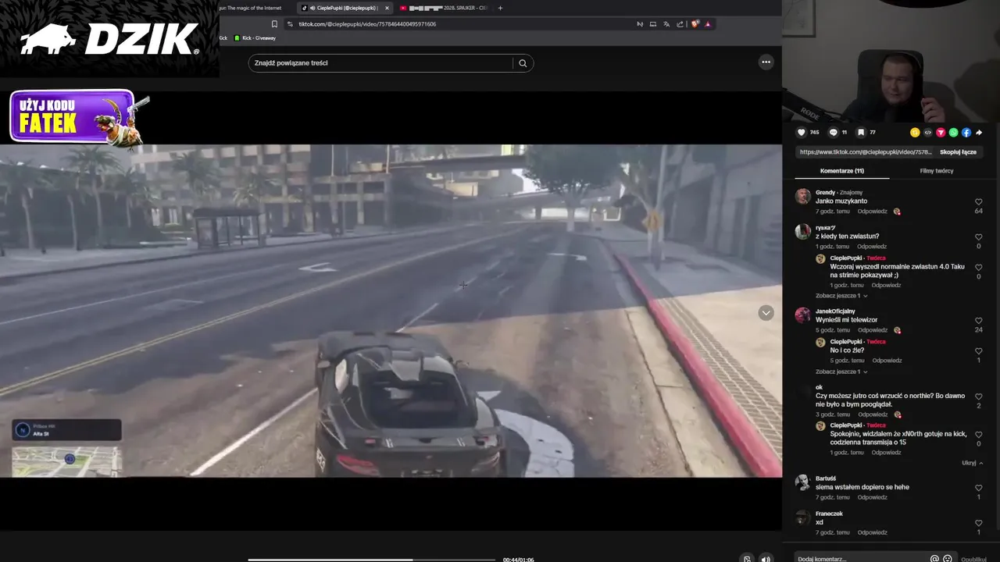Seek video using progress bar
Image resolution: width=1000 pixels, height=562 pixels.
(372, 559)
